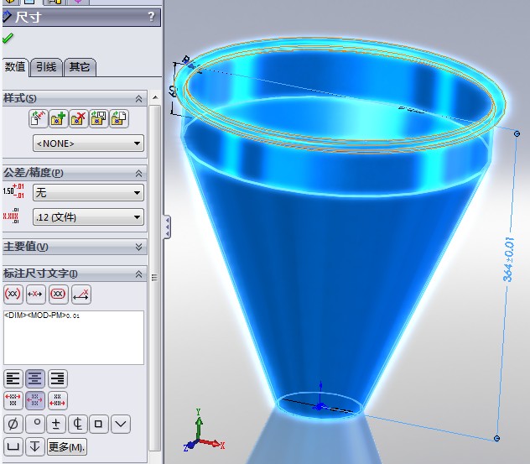Open tolerance type dropdown showing 无
530x464 pixels.
click(x=88, y=193)
